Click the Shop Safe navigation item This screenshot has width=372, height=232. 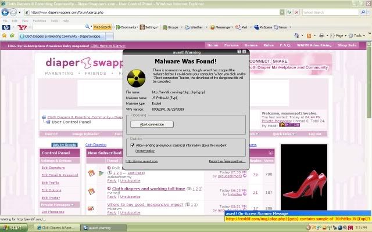click(347, 45)
